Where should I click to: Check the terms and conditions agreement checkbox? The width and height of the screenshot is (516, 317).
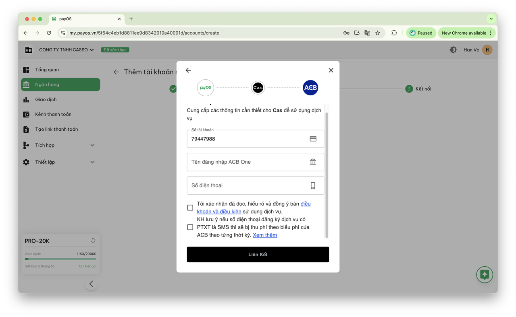(190, 208)
